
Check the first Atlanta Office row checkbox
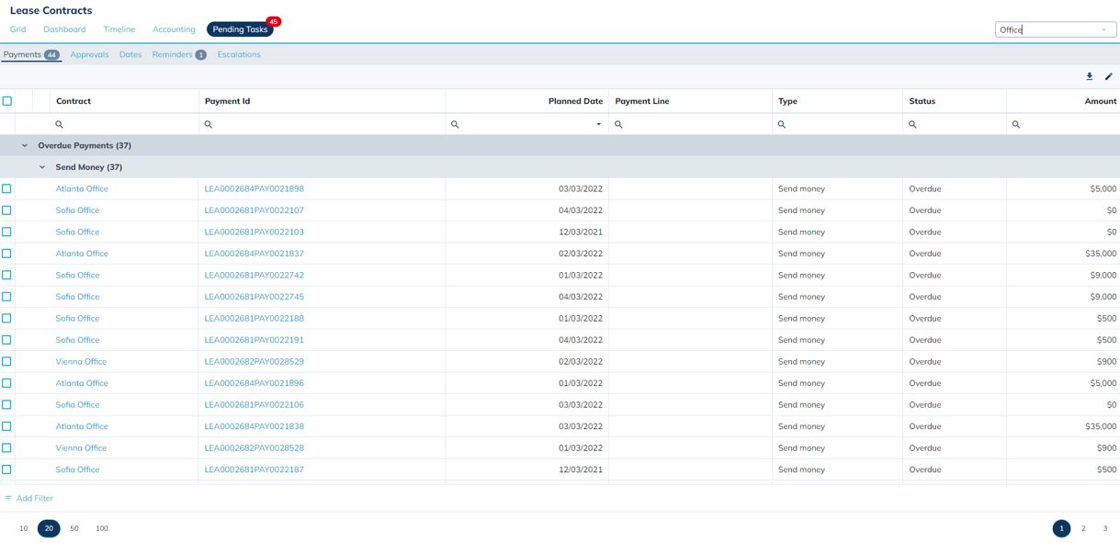7,188
